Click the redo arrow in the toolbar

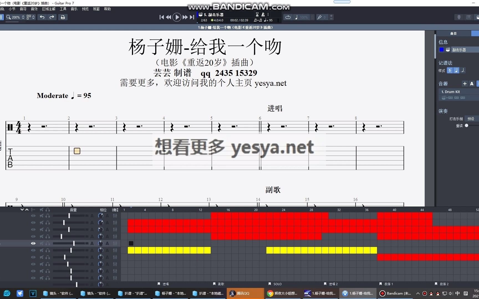(x=52, y=17)
